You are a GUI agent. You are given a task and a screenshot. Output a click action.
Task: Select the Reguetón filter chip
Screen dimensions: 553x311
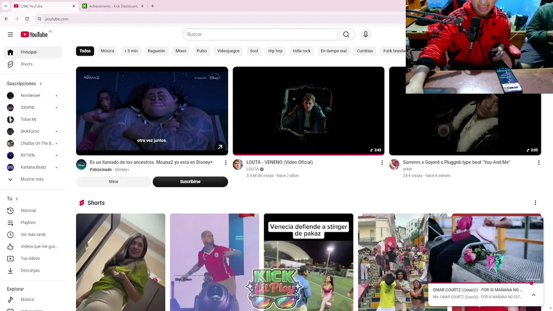pyautogui.click(x=156, y=51)
